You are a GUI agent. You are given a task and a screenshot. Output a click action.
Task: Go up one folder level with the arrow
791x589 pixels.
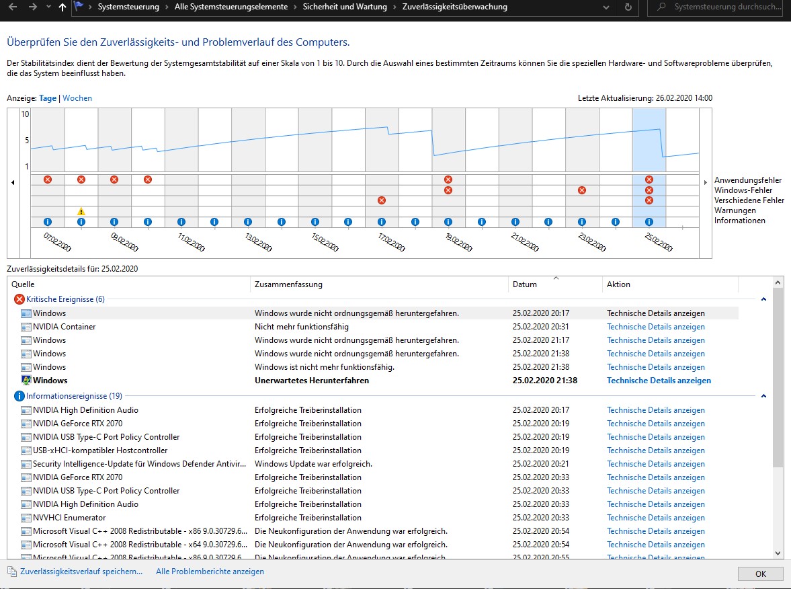coord(63,7)
